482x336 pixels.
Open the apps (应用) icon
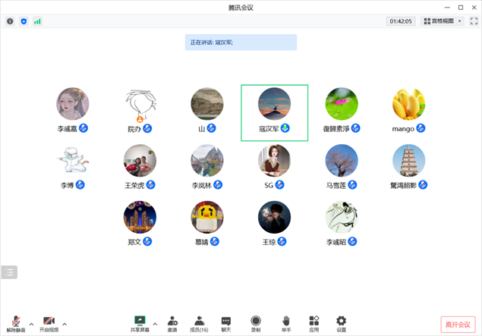pyautogui.click(x=313, y=322)
